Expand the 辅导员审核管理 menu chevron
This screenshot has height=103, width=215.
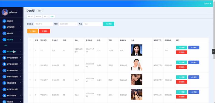(20, 76)
